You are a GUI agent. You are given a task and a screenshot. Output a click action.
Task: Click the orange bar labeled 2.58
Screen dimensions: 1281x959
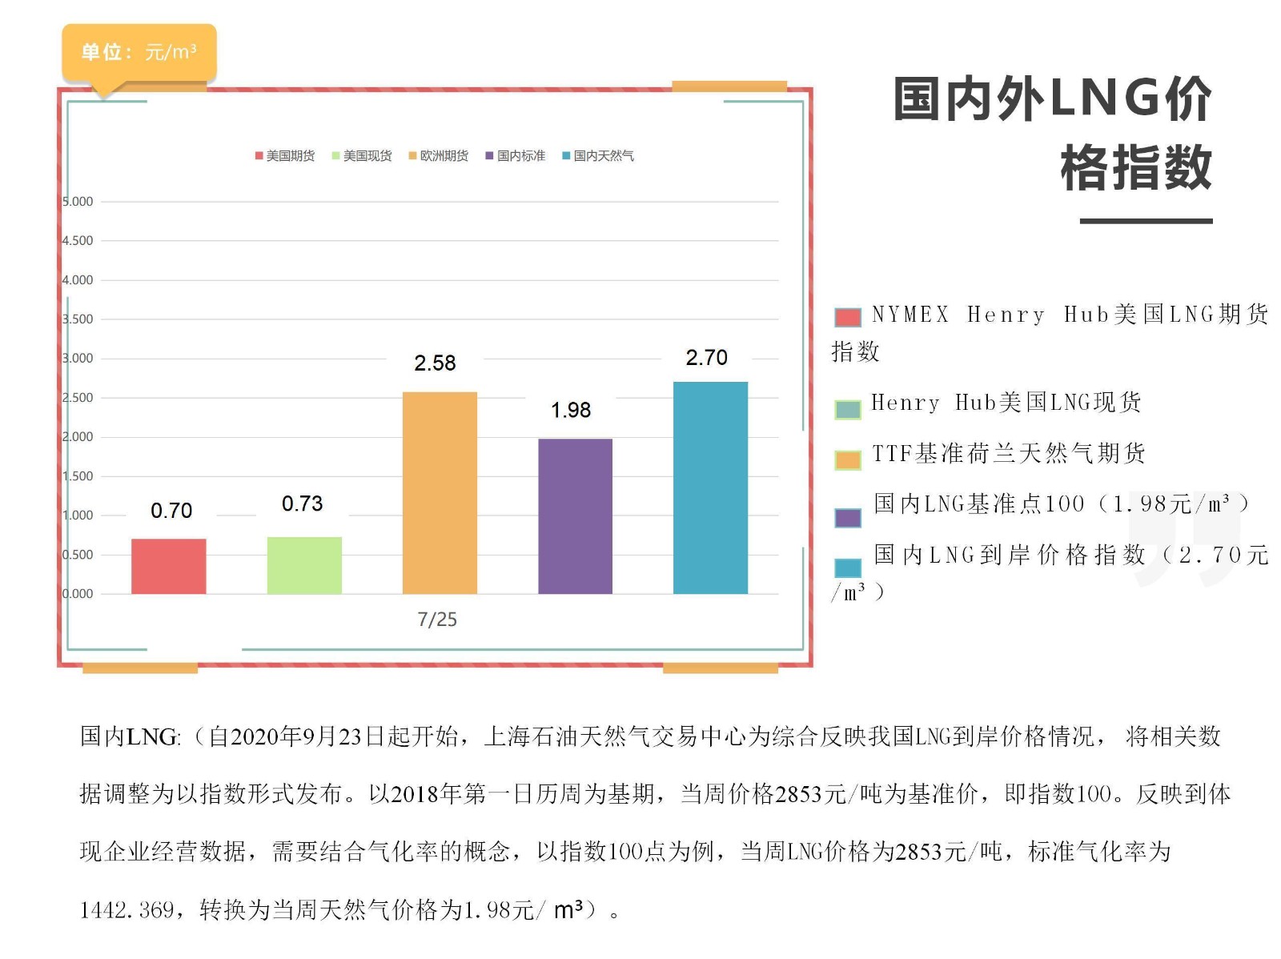440,492
